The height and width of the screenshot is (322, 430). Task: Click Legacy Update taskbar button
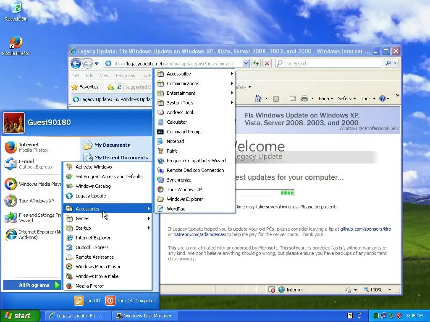78,316
